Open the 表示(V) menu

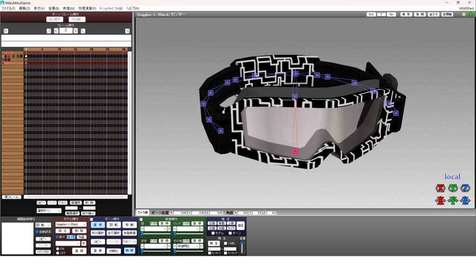(39, 8)
